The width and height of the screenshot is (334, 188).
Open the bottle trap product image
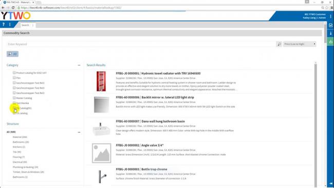click(102, 176)
